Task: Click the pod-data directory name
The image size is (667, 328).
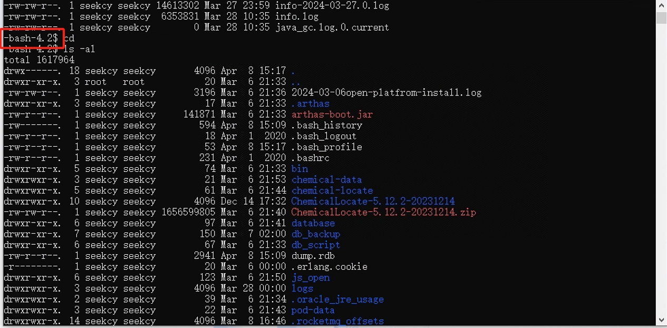Action: pos(313,310)
